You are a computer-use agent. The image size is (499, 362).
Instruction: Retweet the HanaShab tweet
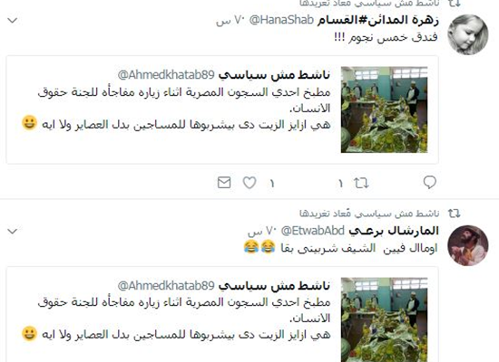tap(361, 183)
